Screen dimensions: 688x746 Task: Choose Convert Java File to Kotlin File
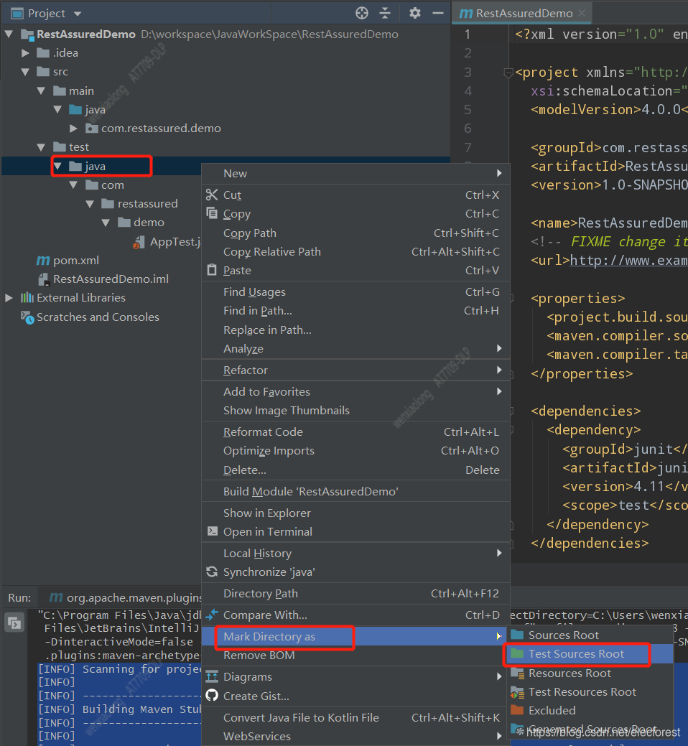(356, 718)
